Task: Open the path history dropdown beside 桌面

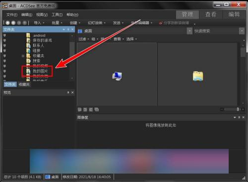Action: pos(189,31)
